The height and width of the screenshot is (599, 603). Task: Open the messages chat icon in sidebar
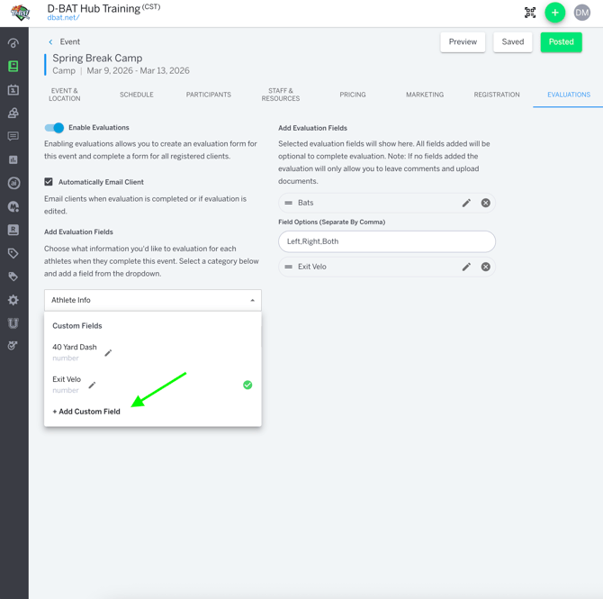(13, 137)
